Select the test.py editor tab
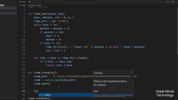 tap(23, 2)
